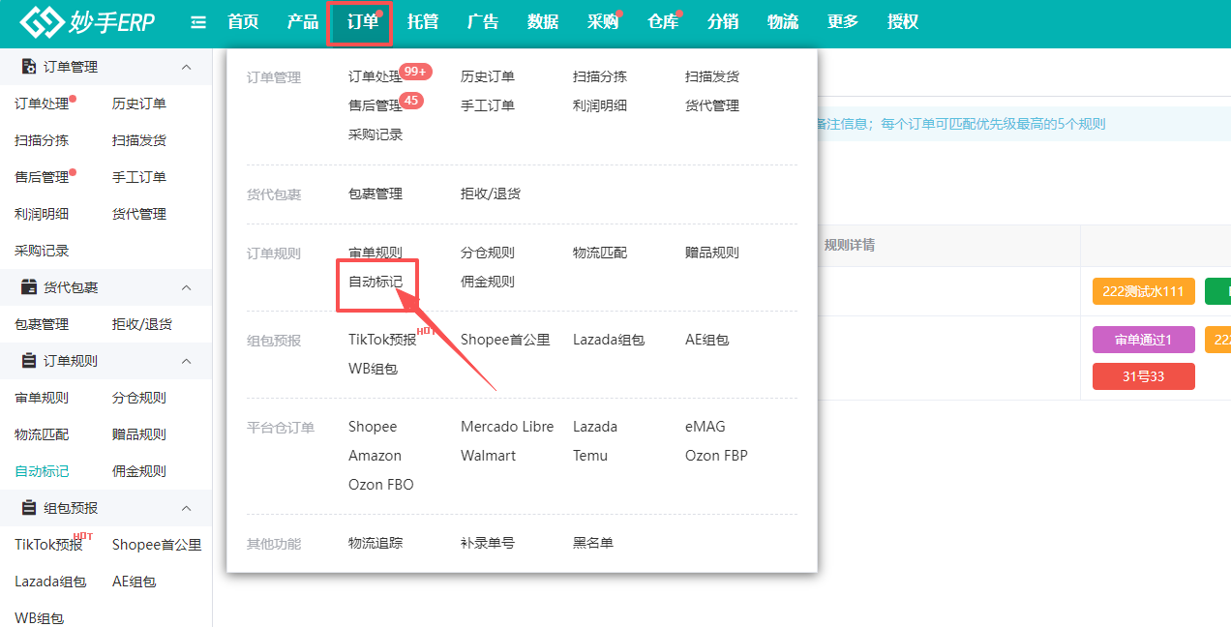The image size is (1231, 627).
Task: Open 包裹管理 in the dropdown menu
Action: tap(375, 194)
